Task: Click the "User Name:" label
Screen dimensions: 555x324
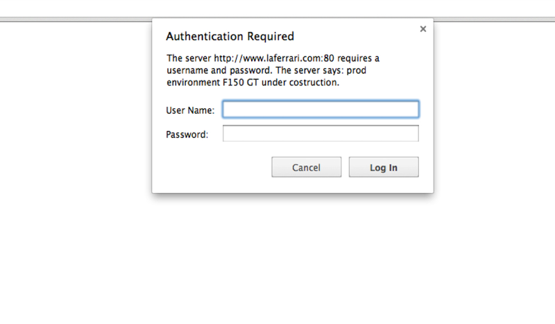Action: pyautogui.click(x=190, y=110)
